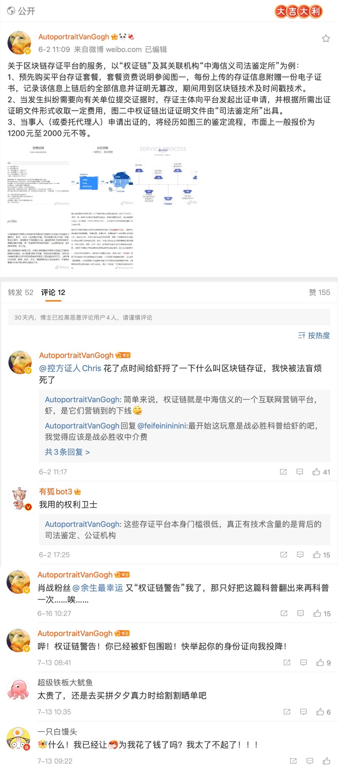
Task: Open the 按热度 sort dropdown
Action: tap(314, 335)
